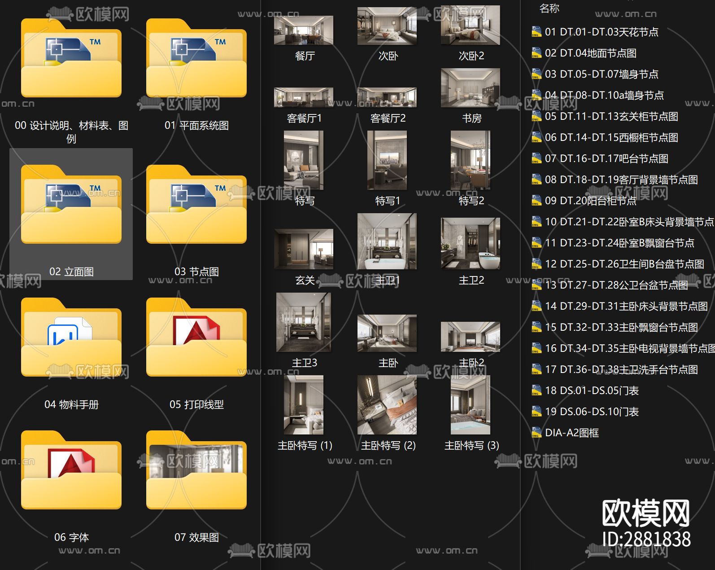Click the DWG icon beside 15 DT.32-DT.33主卧飘窗台节点图

pyautogui.click(x=536, y=327)
